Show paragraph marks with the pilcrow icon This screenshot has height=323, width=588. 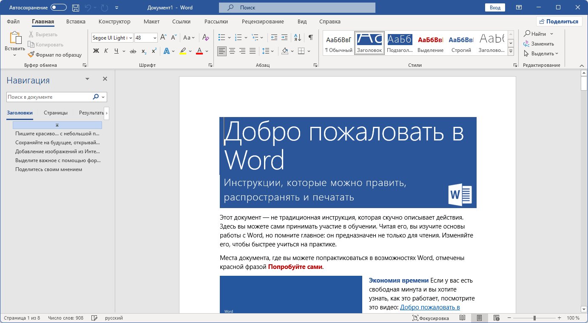coord(311,37)
